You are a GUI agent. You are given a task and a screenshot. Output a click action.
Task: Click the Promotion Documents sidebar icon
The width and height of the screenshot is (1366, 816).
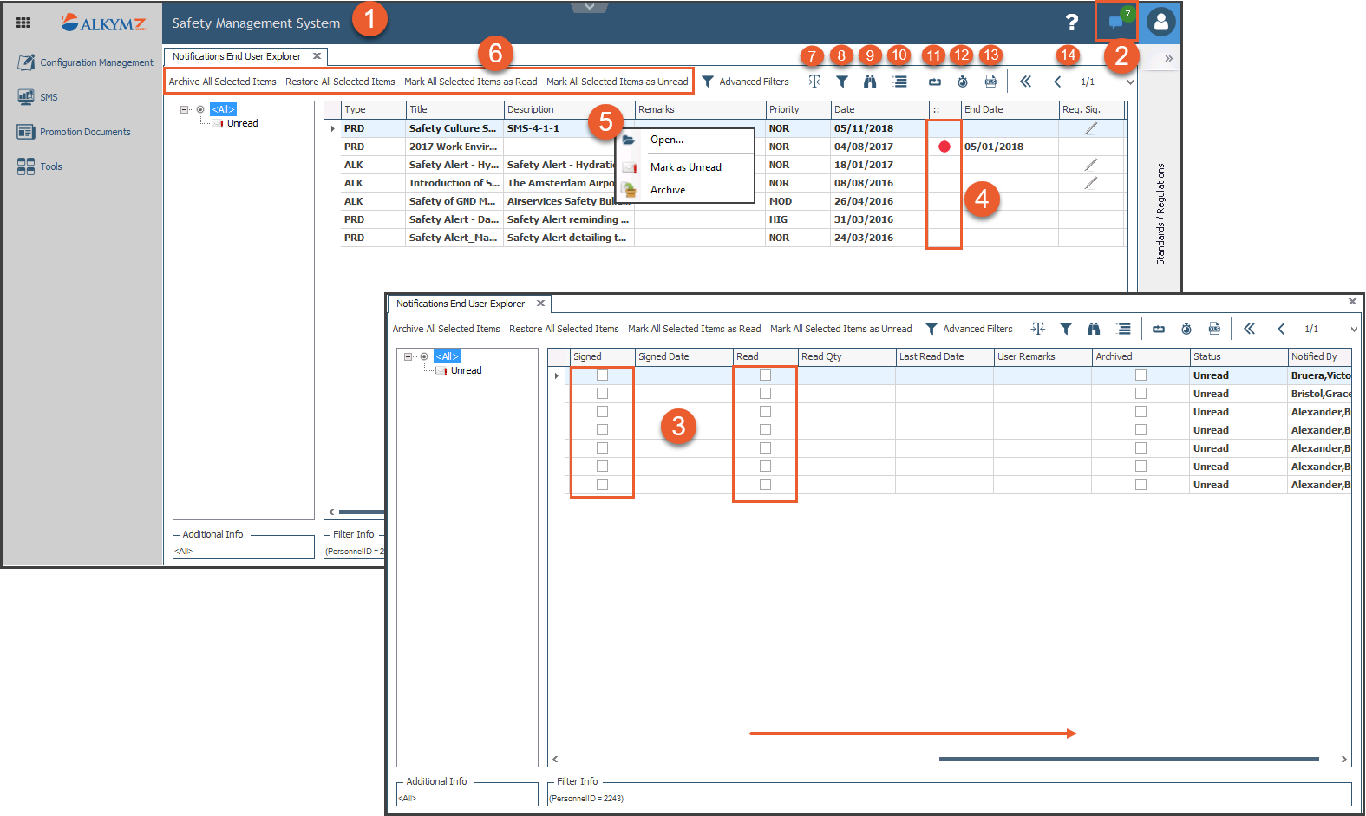(26, 132)
